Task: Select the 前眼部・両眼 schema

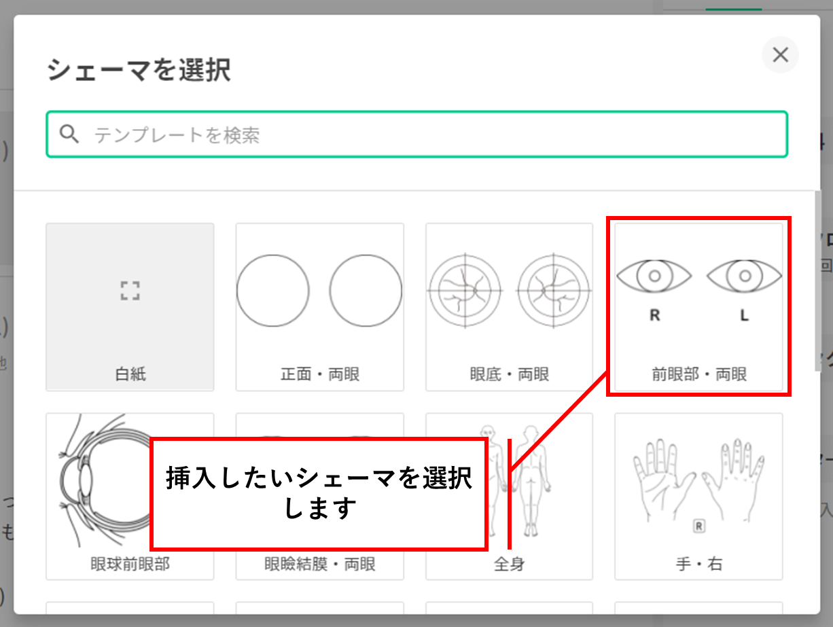Action: click(698, 307)
